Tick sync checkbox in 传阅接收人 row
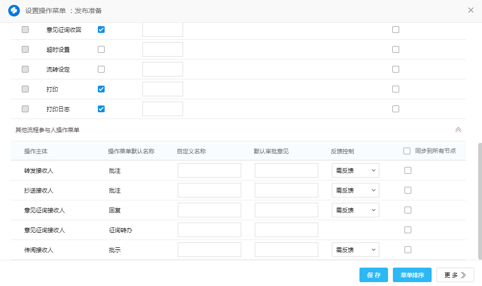This screenshot has width=482, height=286. click(x=408, y=250)
